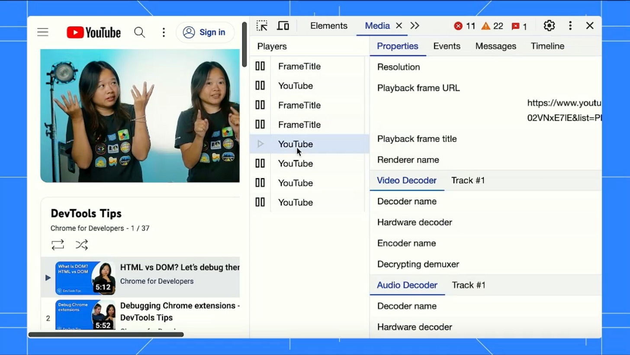630x355 pixels.
Task: Click the Renderer name property
Action: point(408,160)
